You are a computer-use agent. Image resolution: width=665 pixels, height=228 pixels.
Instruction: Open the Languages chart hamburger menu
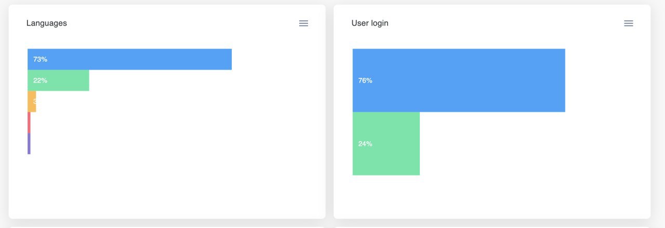303,23
